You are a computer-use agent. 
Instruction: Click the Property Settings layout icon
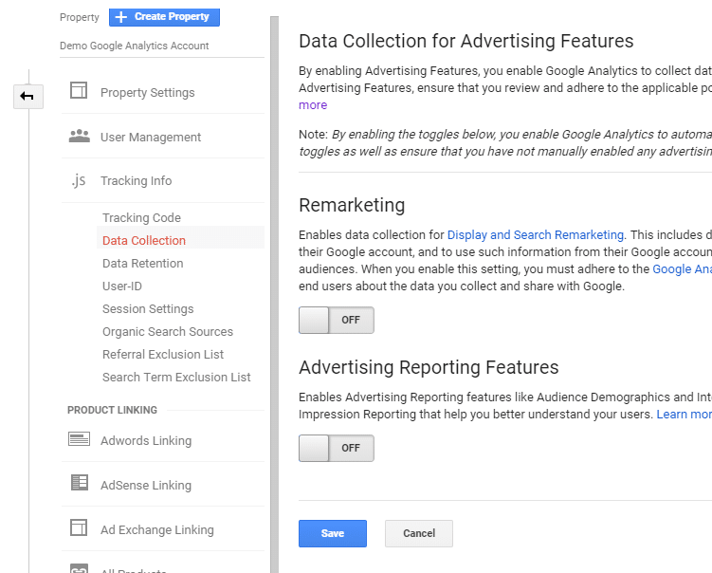tap(79, 90)
